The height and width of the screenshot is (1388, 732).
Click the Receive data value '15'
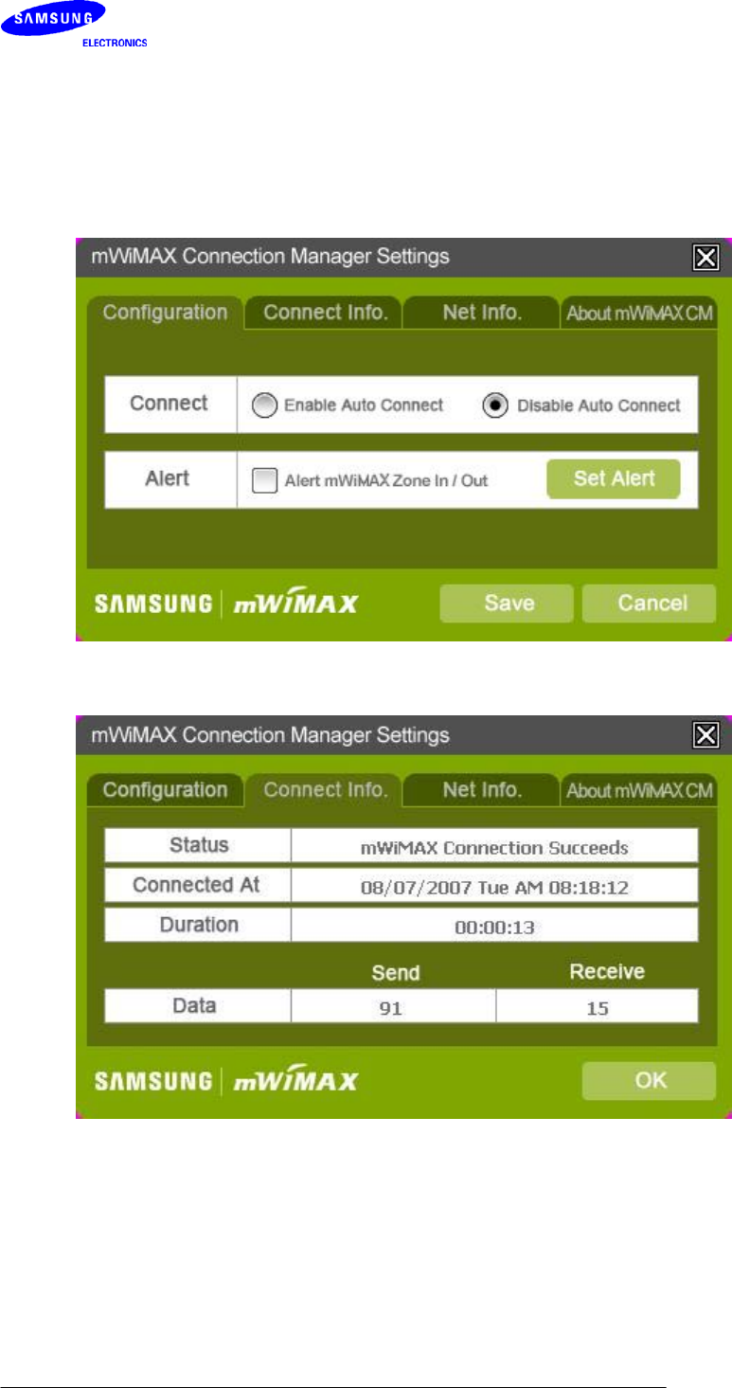pyautogui.click(x=598, y=1007)
